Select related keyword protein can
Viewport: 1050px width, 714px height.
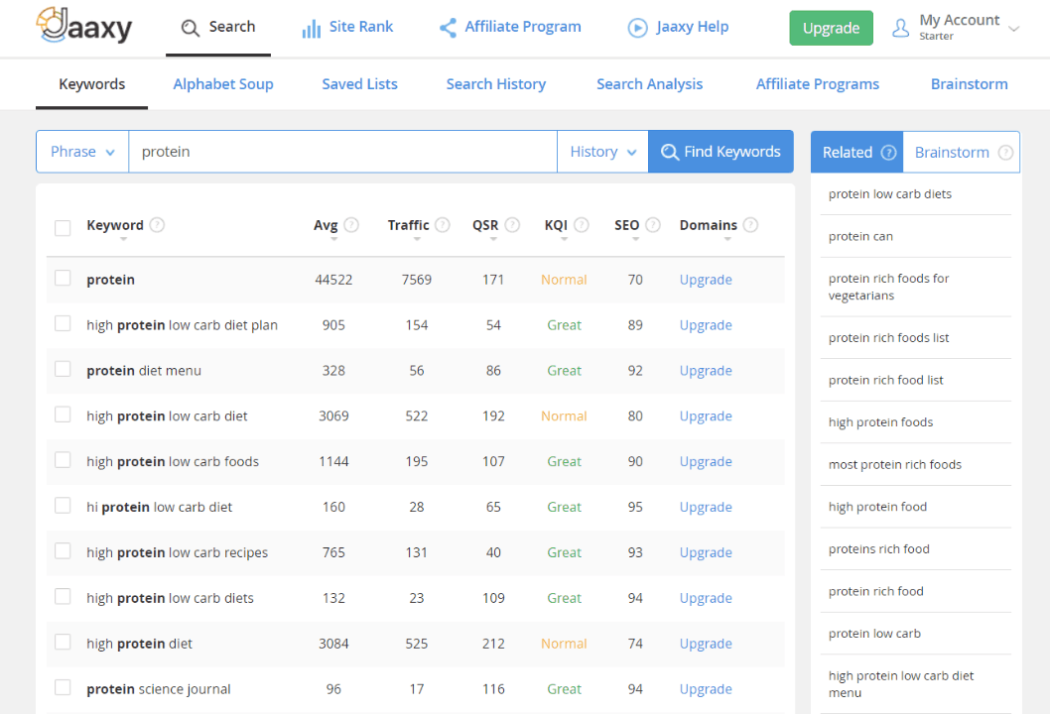860,236
